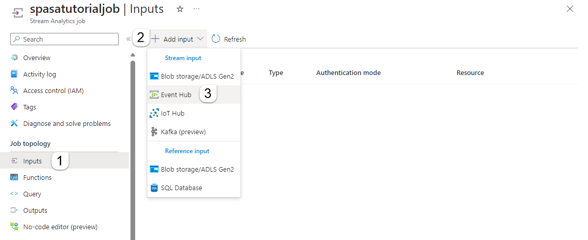Go to Outputs in Job topology
The height and width of the screenshot is (240, 588).
35,210
